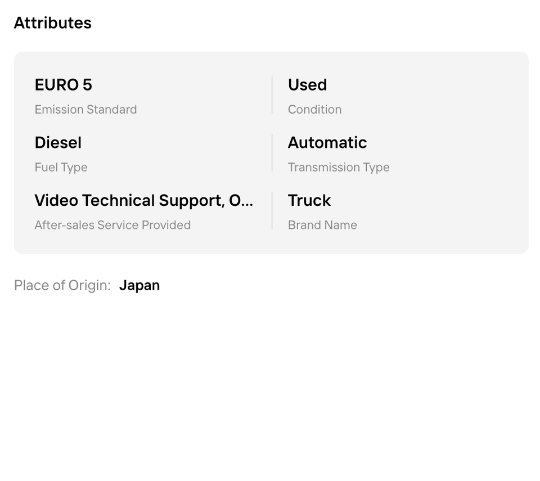Screen dimensions: 540x481
Task: Select the Transmission Type label
Action: pos(339,168)
